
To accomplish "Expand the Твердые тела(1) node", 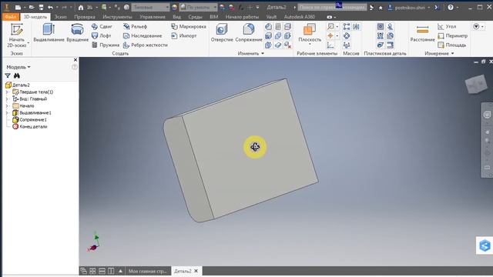I will [x=7, y=92].
